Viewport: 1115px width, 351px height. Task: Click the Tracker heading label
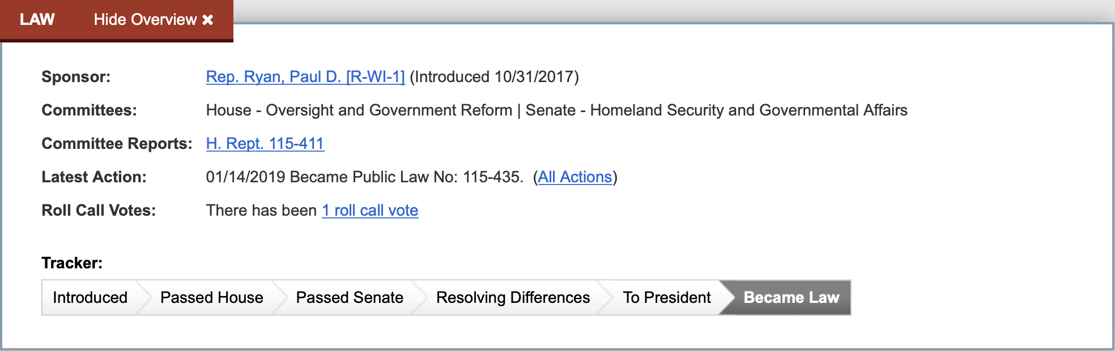click(x=72, y=263)
